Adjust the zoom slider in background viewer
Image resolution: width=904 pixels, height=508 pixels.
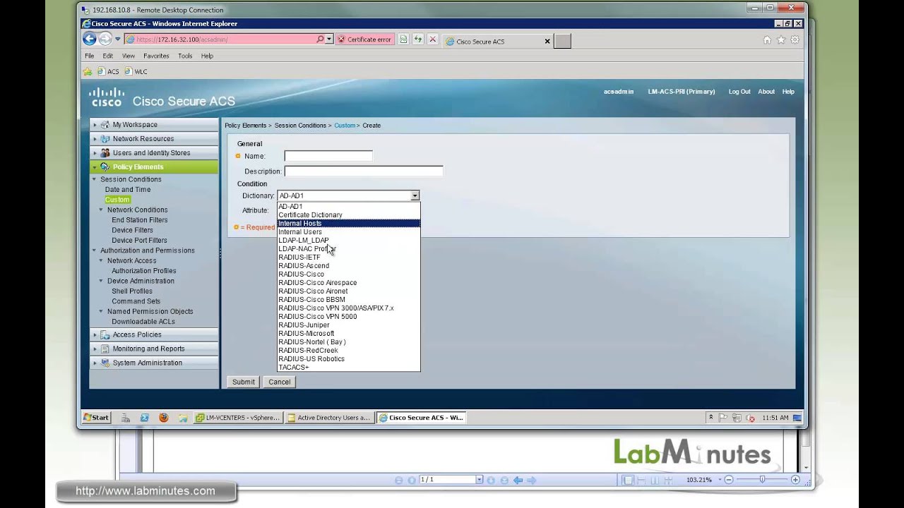point(762,480)
